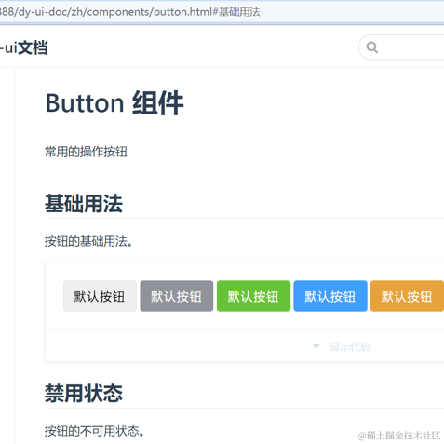Select the 按钮的基础用法。 paragraph

click(88, 241)
